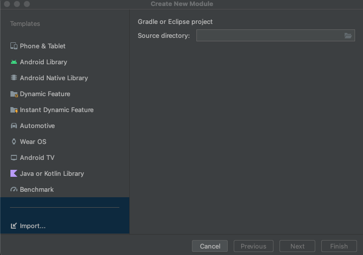363x255 pixels.
Task: Click the Android TV screen icon
Action: (x=14, y=158)
